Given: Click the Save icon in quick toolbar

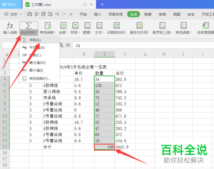Looking at the screenshot, I should tap(30, 14).
